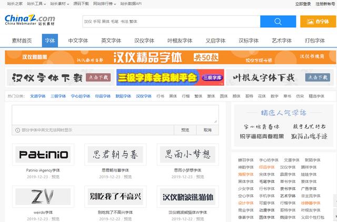Select hot category 字心坊字体
Screen dimensions: 337x222
click(81, 96)
